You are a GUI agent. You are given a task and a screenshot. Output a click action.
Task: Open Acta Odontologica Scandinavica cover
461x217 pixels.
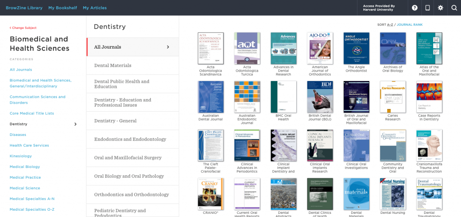211,48
